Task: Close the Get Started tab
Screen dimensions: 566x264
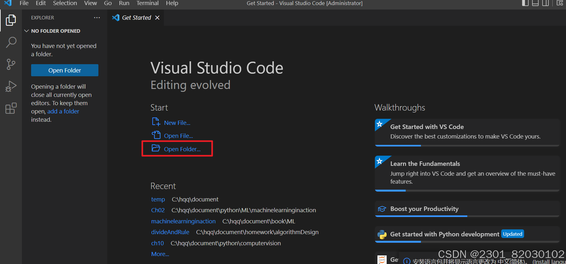Action: point(157,18)
